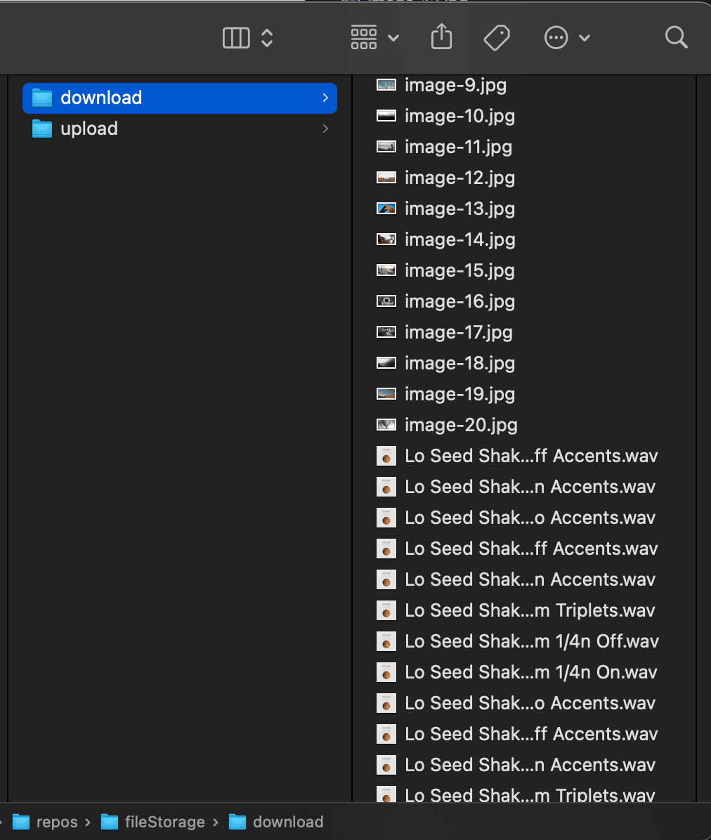Screen dimensions: 711x840
Task: Expand the upload folder chevron
Action: [x=325, y=129]
